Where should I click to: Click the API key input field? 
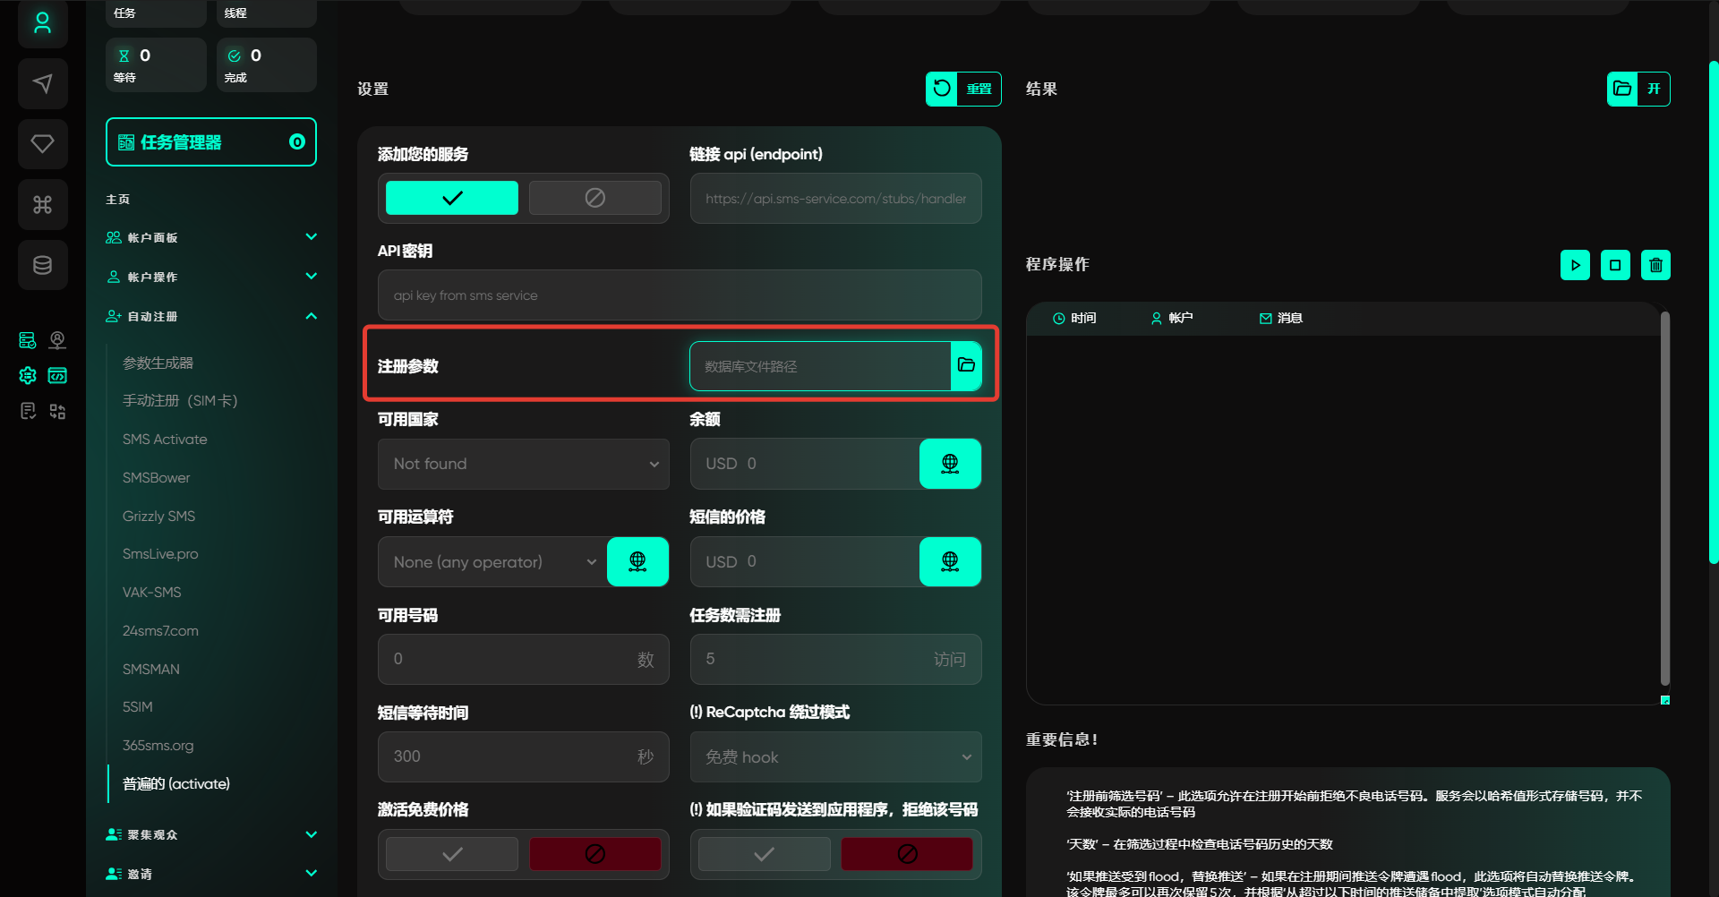click(x=680, y=295)
